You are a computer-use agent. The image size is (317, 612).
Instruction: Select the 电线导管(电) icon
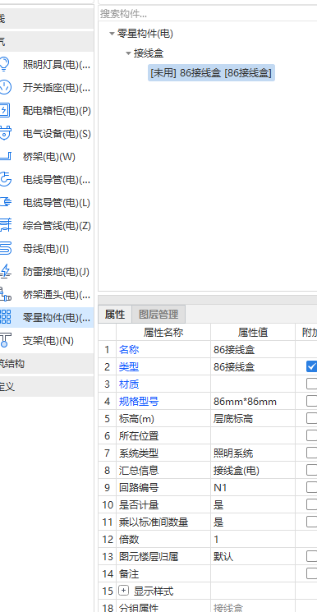pyautogui.click(x=5, y=180)
